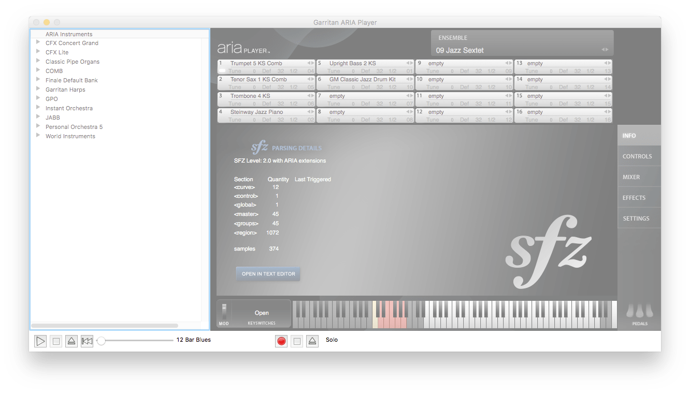Expand Classic Pipe Organs in the browser
This screenshot has width=690, height=393.
point(38,62)
